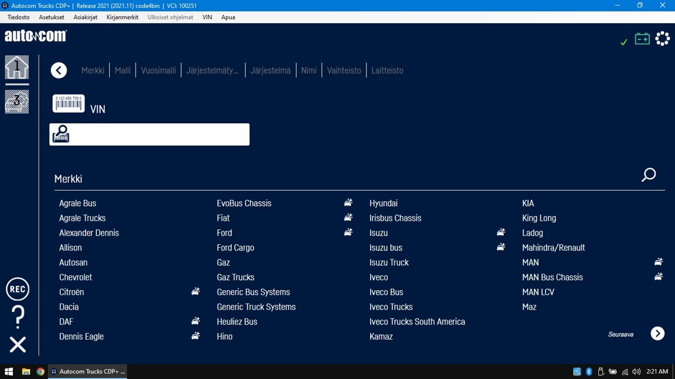Click the vehicle icon beside DAF

point(195,321)
